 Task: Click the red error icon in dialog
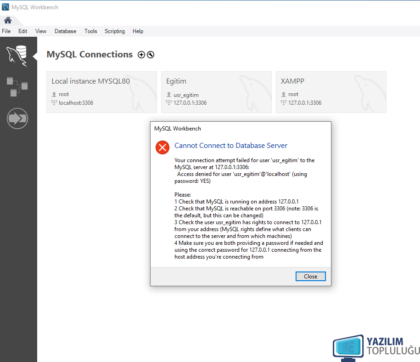tap(162, 147)
